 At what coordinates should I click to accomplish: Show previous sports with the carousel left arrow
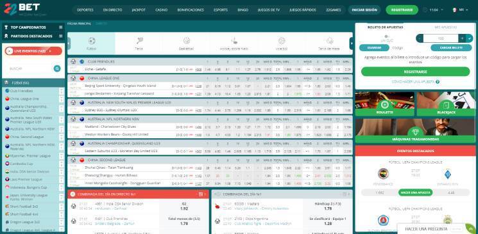pyautogui.click(x=69, y=43)
